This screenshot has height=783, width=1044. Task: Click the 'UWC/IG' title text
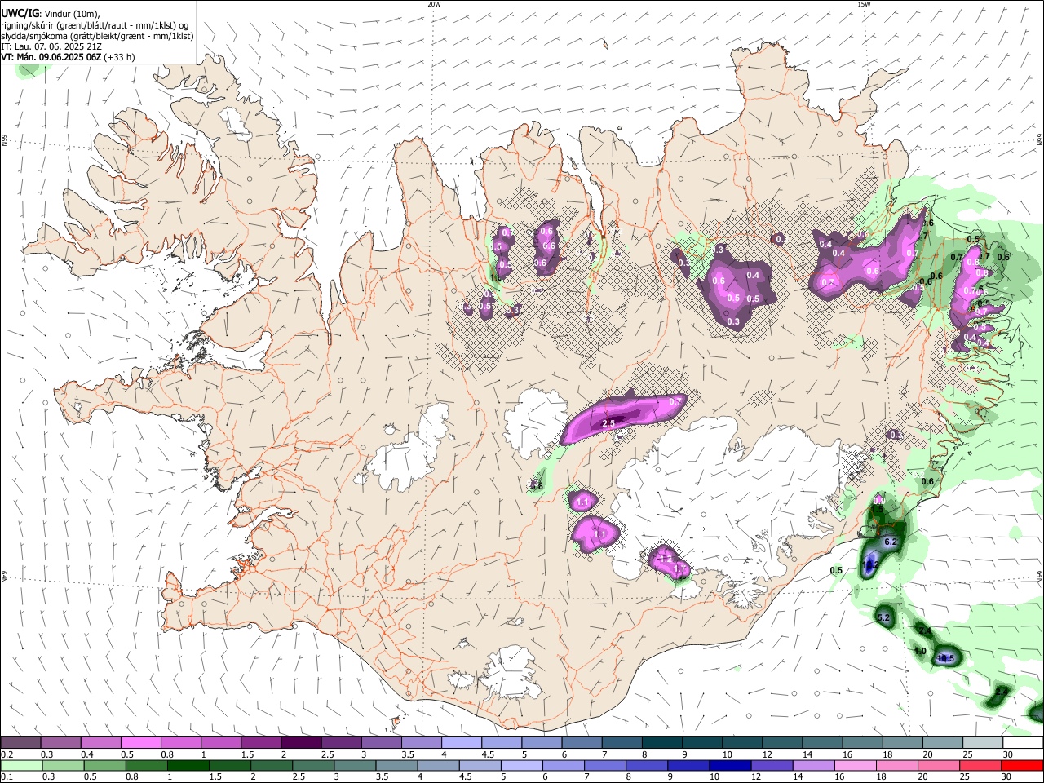(x=20, y=13)
